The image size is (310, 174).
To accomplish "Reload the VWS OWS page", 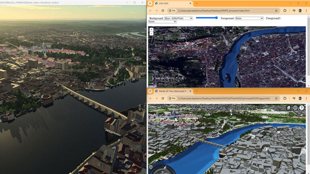I will (x=163, y=10).
